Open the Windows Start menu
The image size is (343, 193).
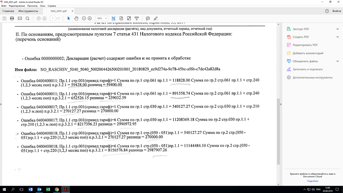pyautogui.click(x=4, y=189)
